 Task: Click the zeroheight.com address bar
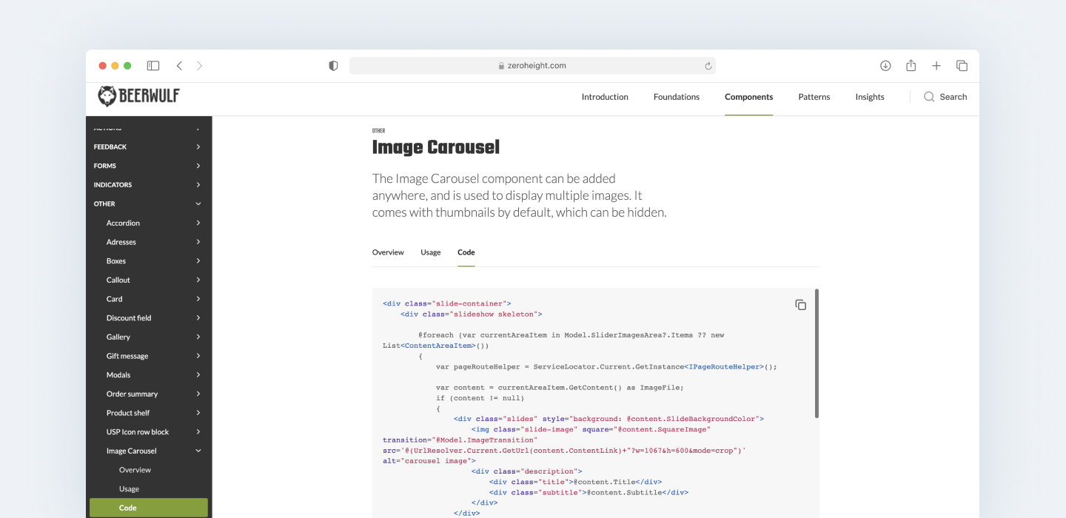(533, 65)
